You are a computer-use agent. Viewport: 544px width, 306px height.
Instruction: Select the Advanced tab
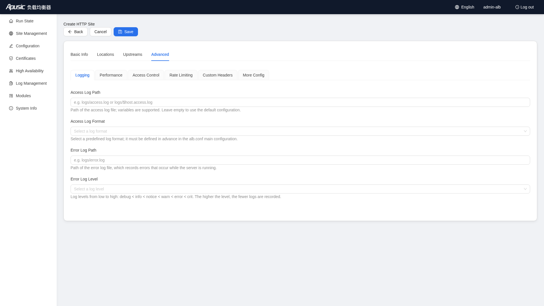(160, 54)
